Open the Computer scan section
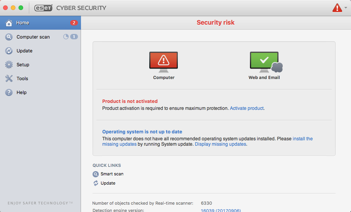This screenshot has height=212, width=351. click(33, 37)
